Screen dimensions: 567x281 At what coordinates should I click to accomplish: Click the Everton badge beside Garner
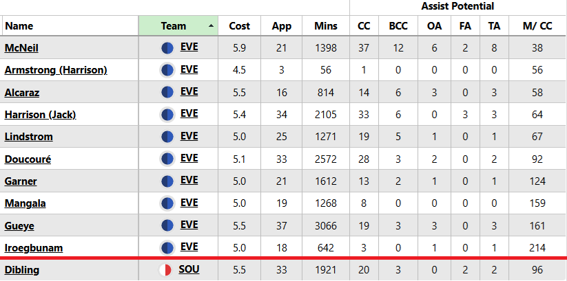(x=167, y=181)
